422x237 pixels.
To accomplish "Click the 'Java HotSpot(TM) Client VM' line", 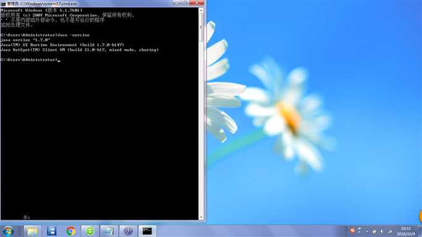I will (x=79, y=50).
